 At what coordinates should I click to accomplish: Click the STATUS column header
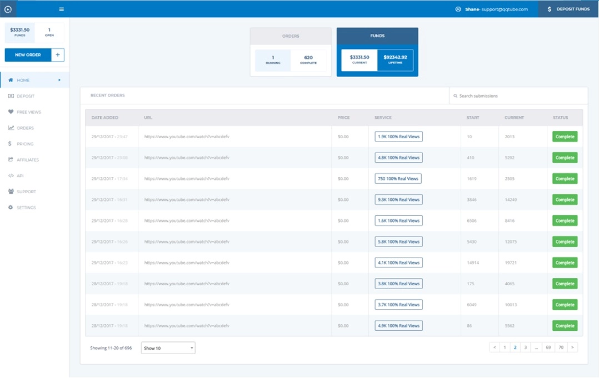click(x=561, y=118)
